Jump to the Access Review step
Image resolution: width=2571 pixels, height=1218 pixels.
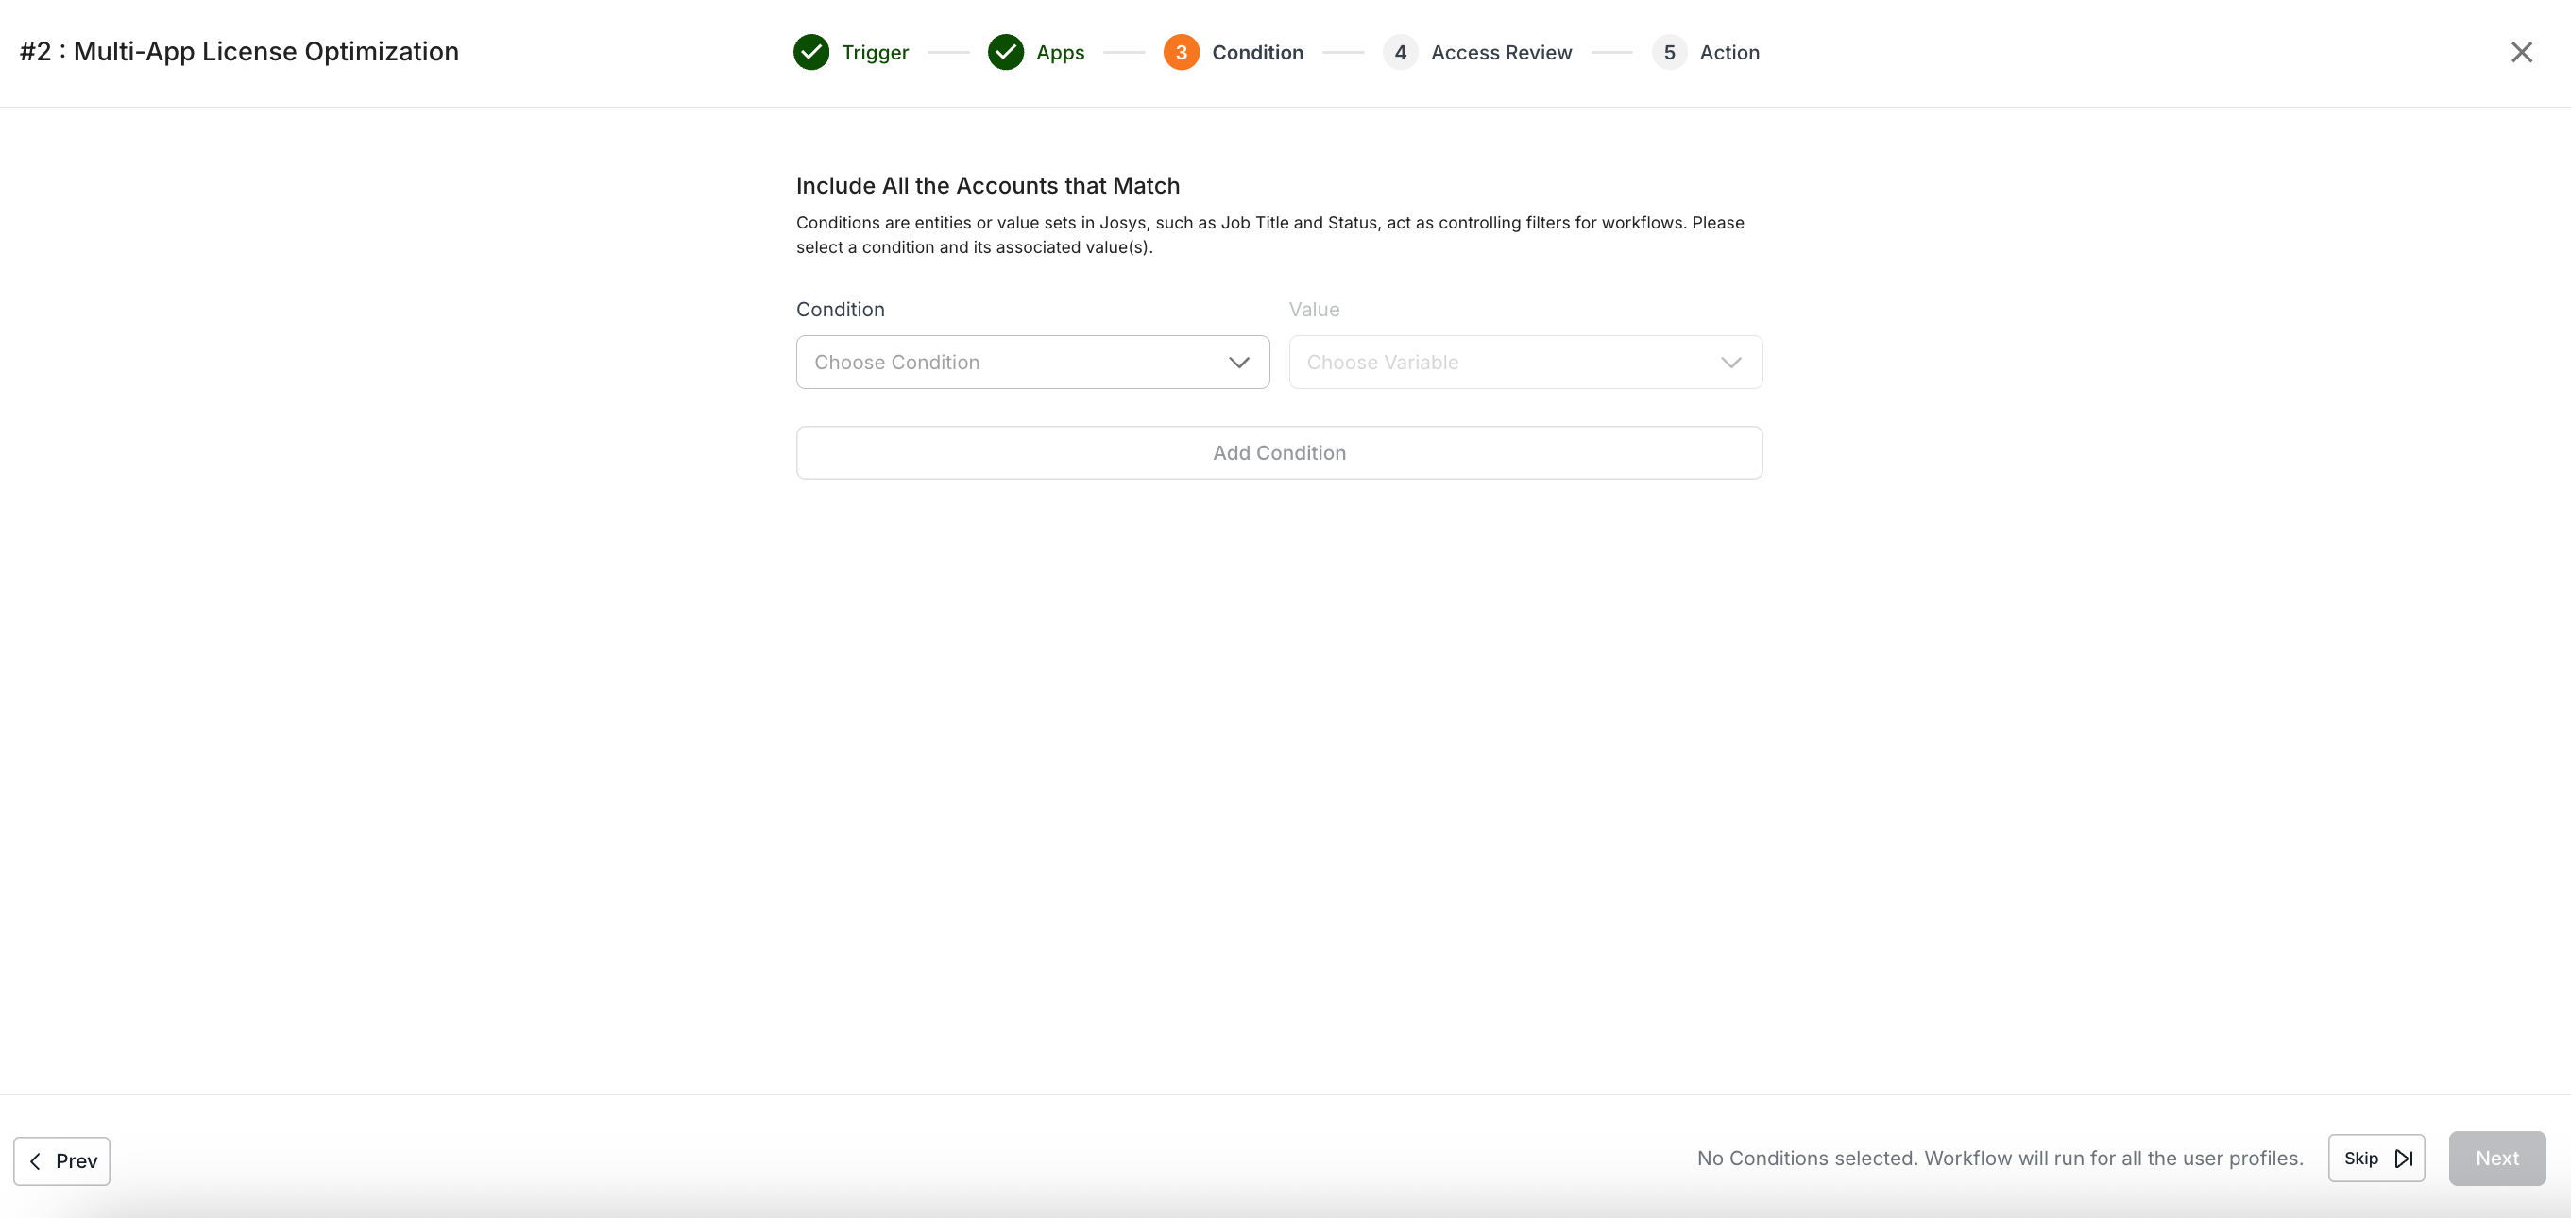(1501, 53)
